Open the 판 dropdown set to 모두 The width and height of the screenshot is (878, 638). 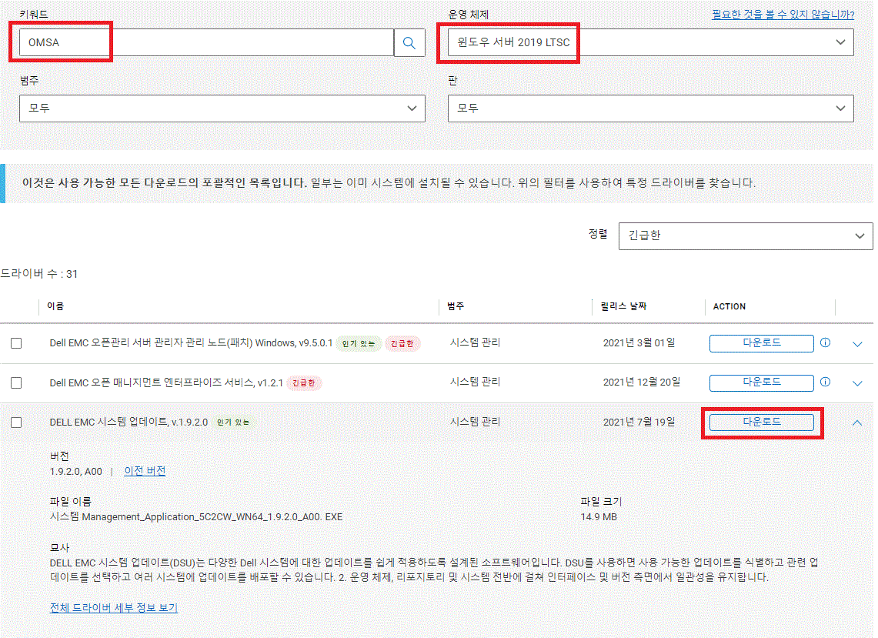(651, 109)
